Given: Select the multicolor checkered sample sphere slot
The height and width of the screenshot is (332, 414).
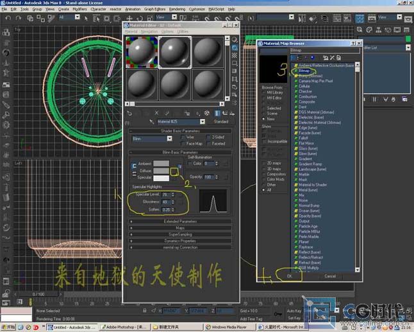Looking at the screenshot, I should pos(142,53).
